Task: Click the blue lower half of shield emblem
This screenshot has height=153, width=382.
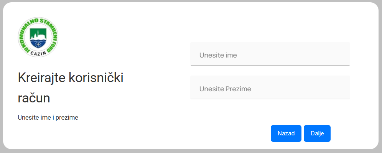Action: click(x=38, y=44)
